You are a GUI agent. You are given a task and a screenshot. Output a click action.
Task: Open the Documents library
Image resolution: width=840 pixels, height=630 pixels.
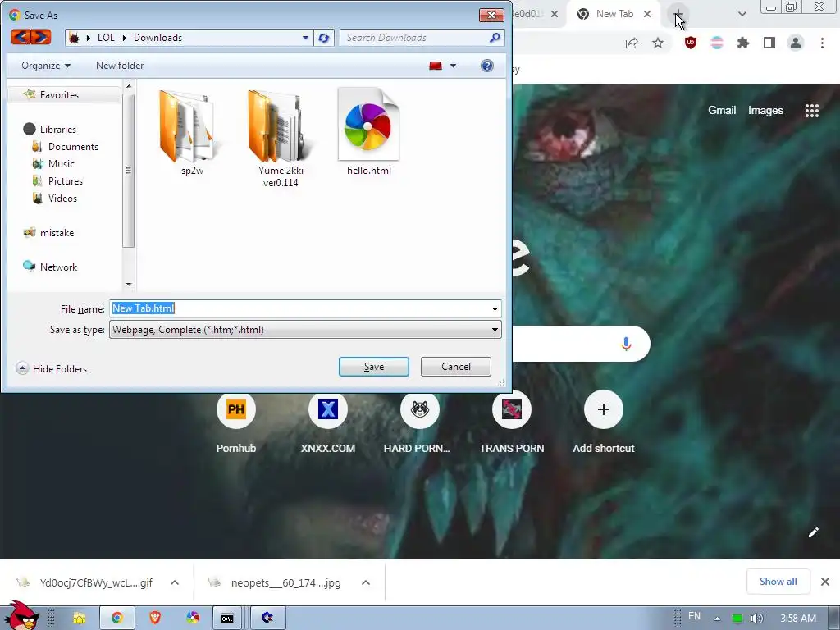73,146
